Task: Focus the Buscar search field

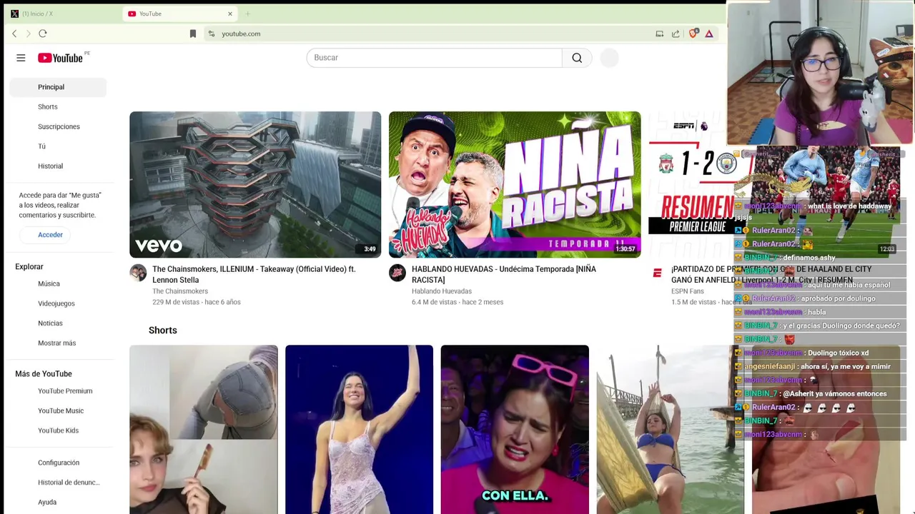Action: click(x=434, y=58)
